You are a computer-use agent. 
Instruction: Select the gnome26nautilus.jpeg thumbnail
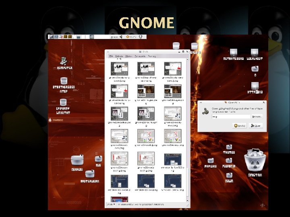click(119, 113)
